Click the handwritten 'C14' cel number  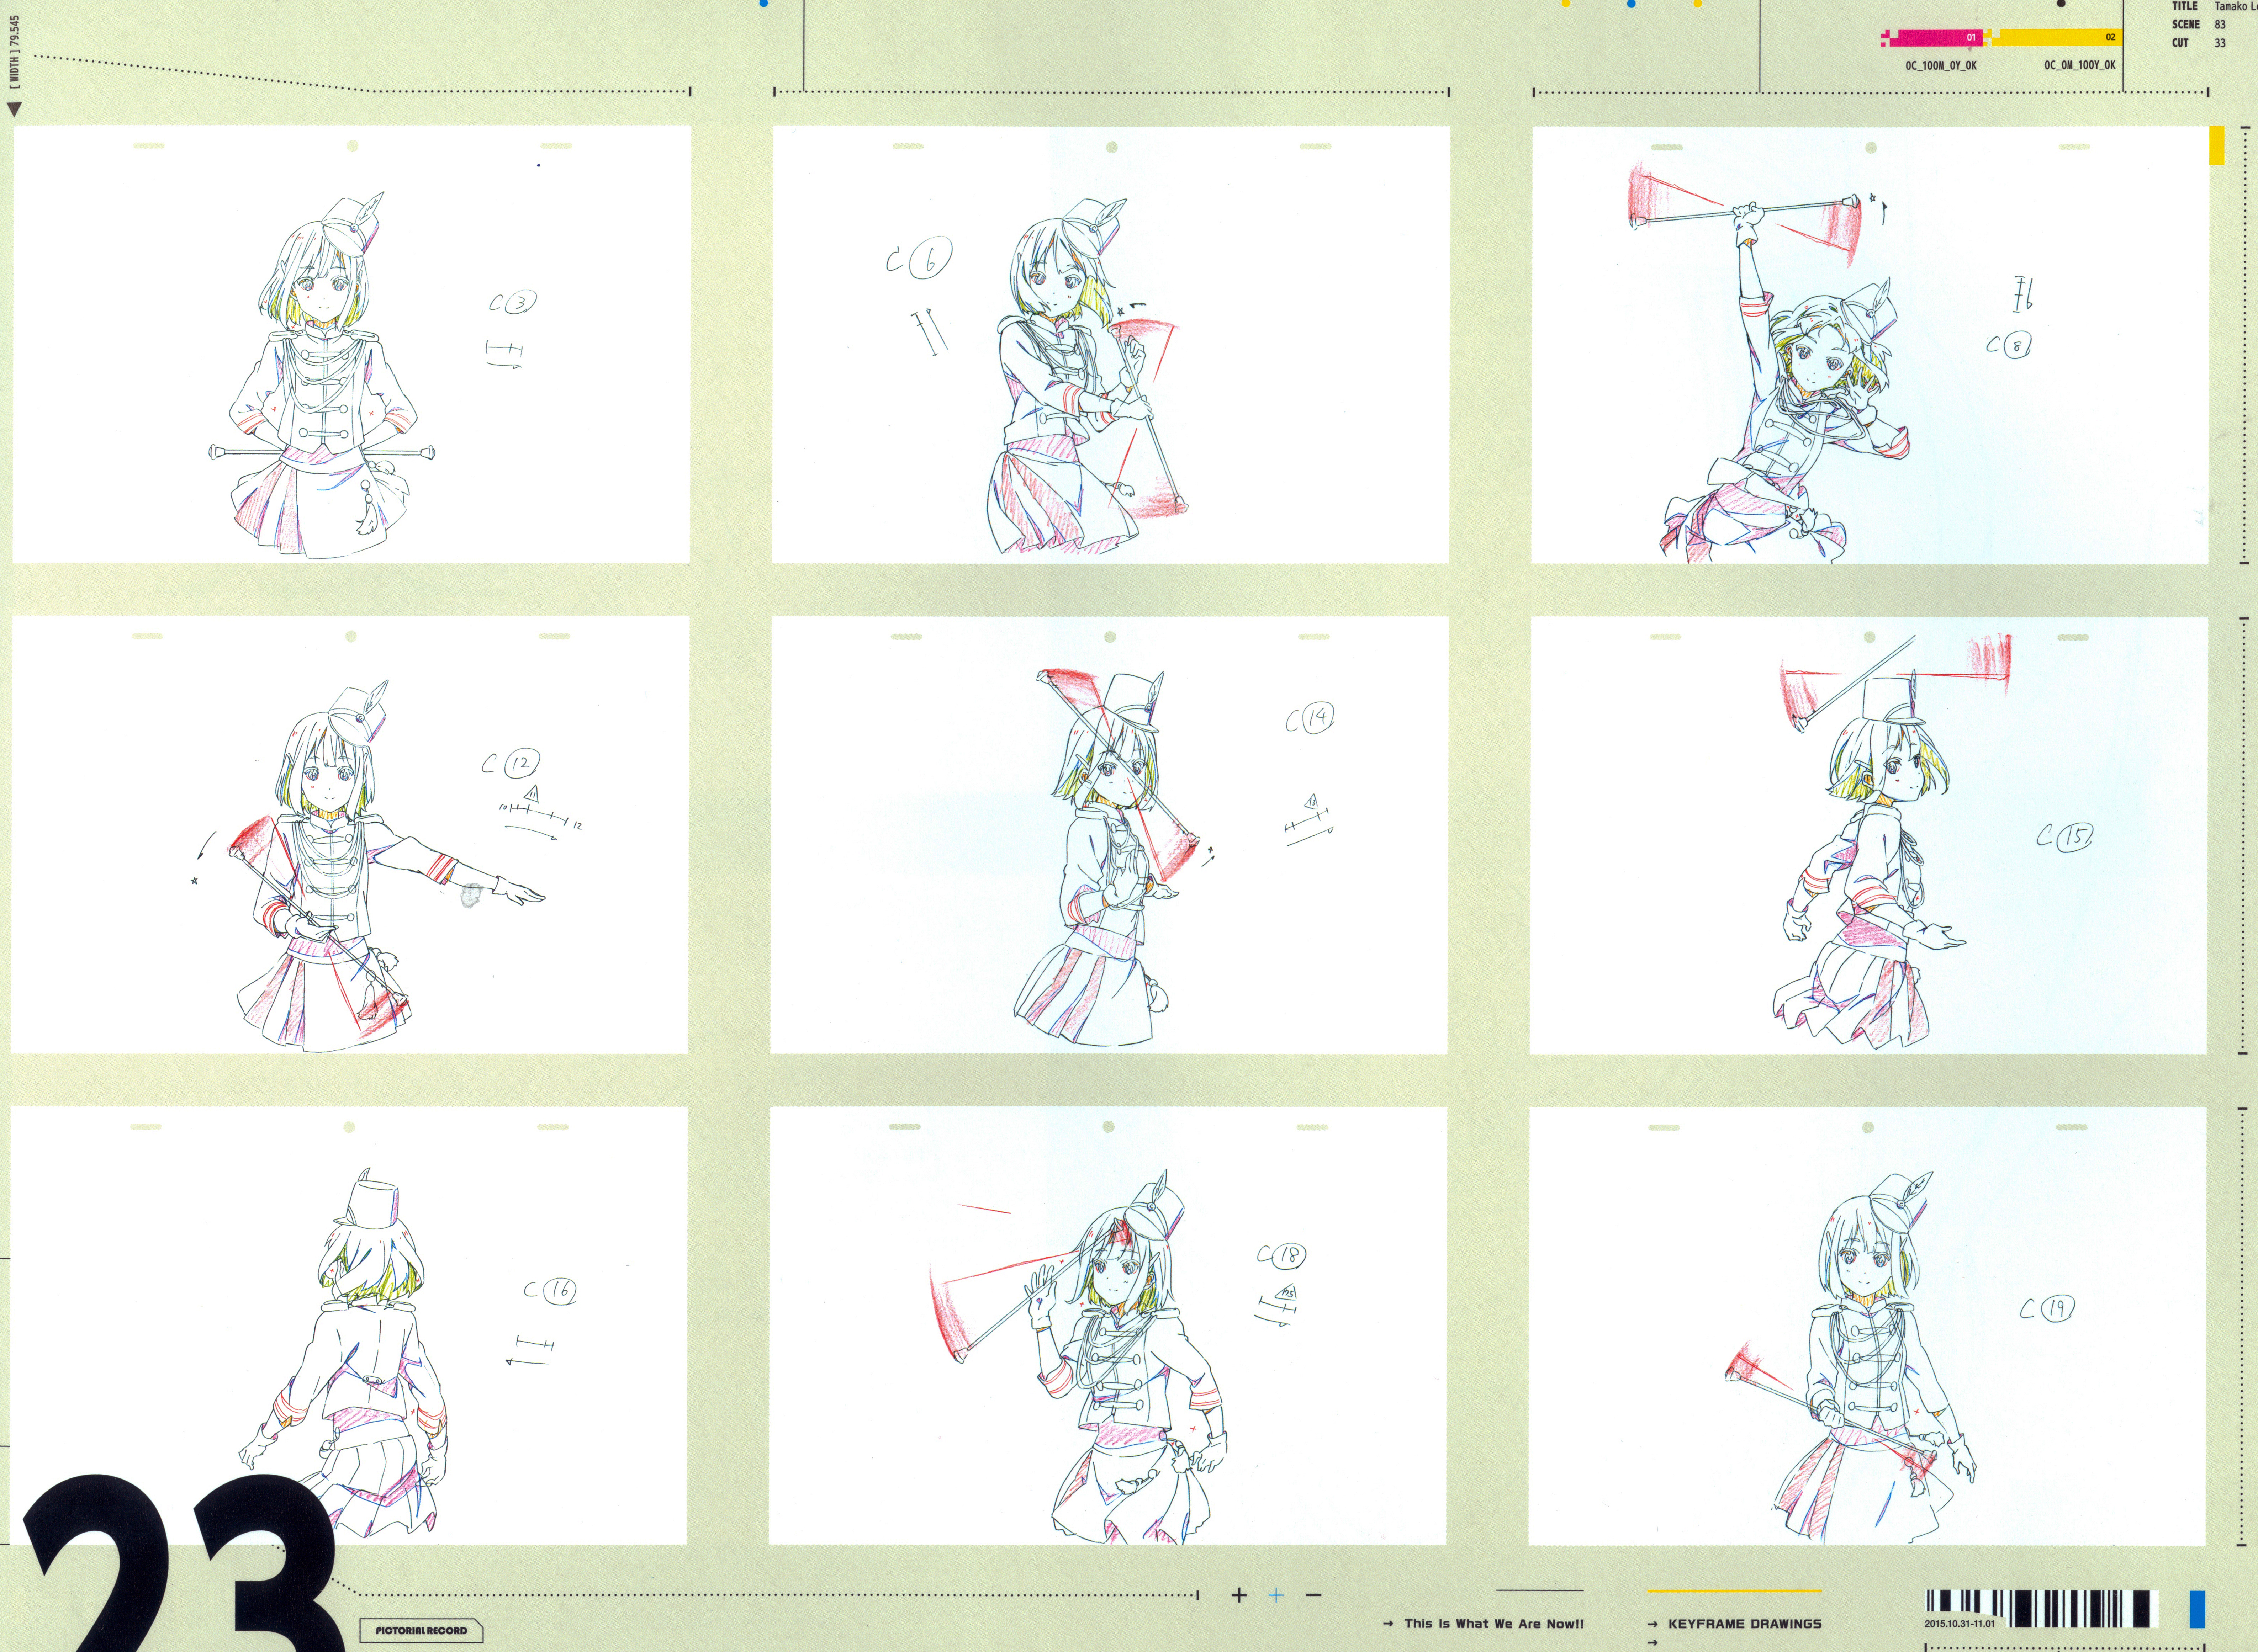(x=1310, y=718)
